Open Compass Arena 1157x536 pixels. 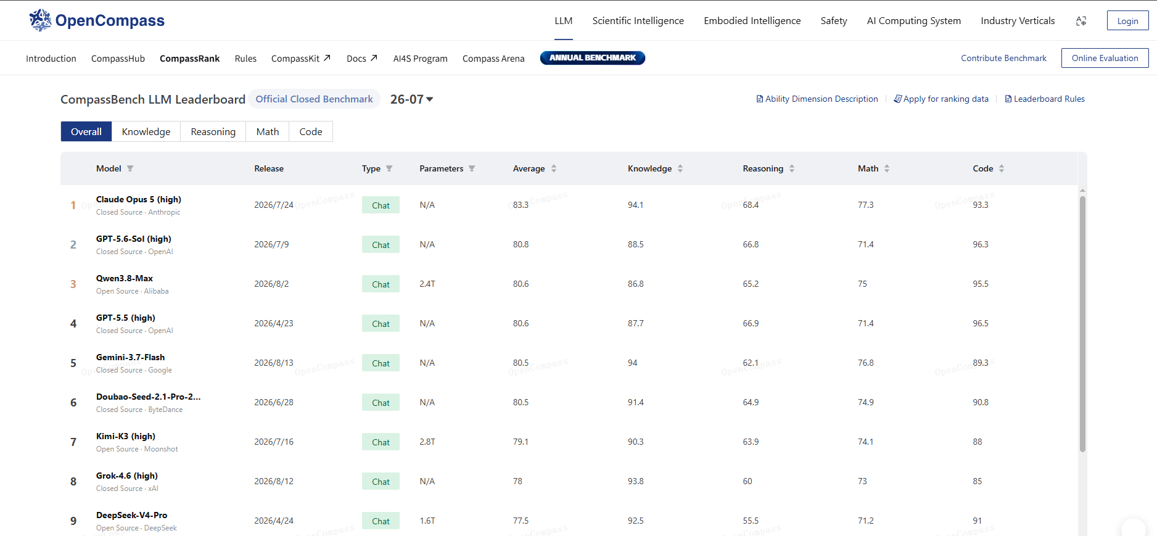tap(493, 59)
